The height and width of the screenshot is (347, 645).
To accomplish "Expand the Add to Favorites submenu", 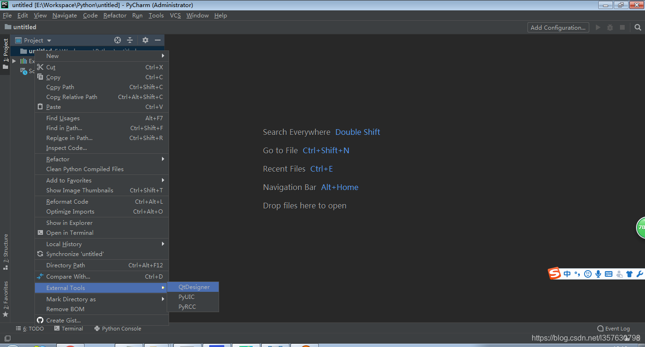I will click(x=102, y=180).
